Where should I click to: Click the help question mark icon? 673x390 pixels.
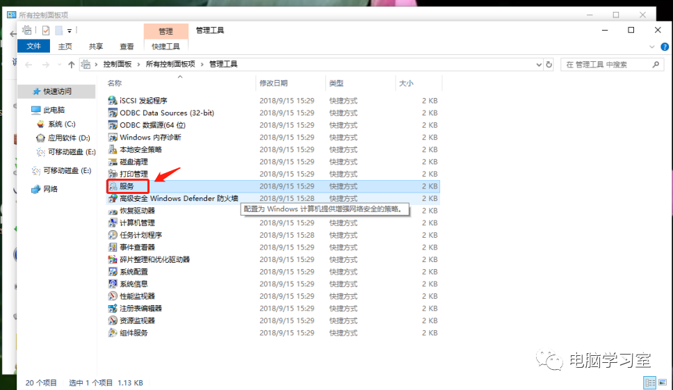pos(665,47)
